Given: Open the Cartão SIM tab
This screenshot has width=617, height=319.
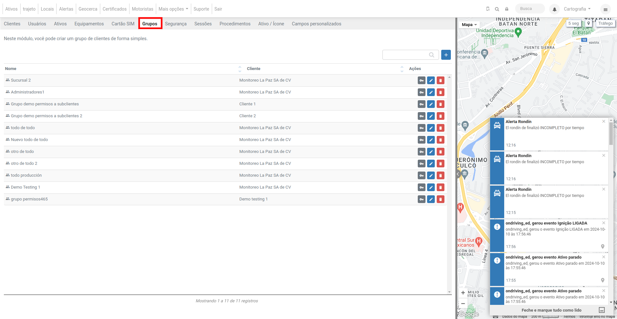Looking at the screenshot, I should pos(123,24).
